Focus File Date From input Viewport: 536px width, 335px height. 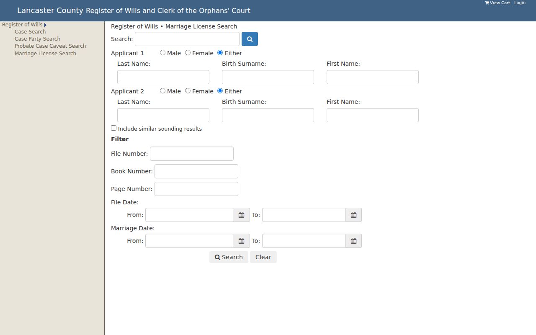tap(189, 215)
